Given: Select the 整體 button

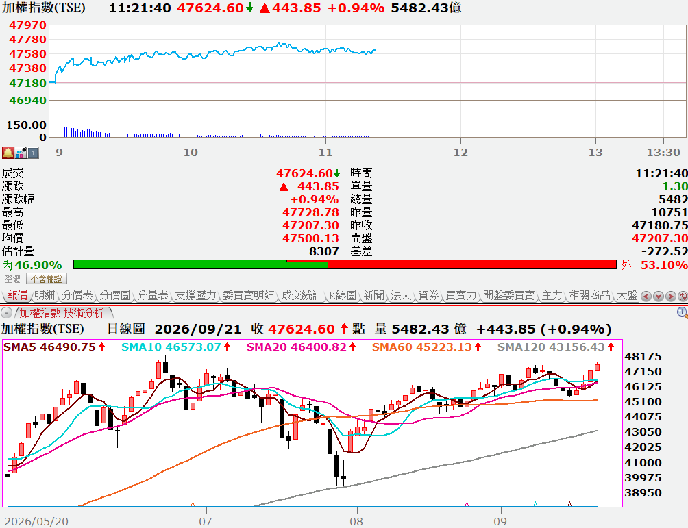Looking at the screenshot, I should (13, 279).
